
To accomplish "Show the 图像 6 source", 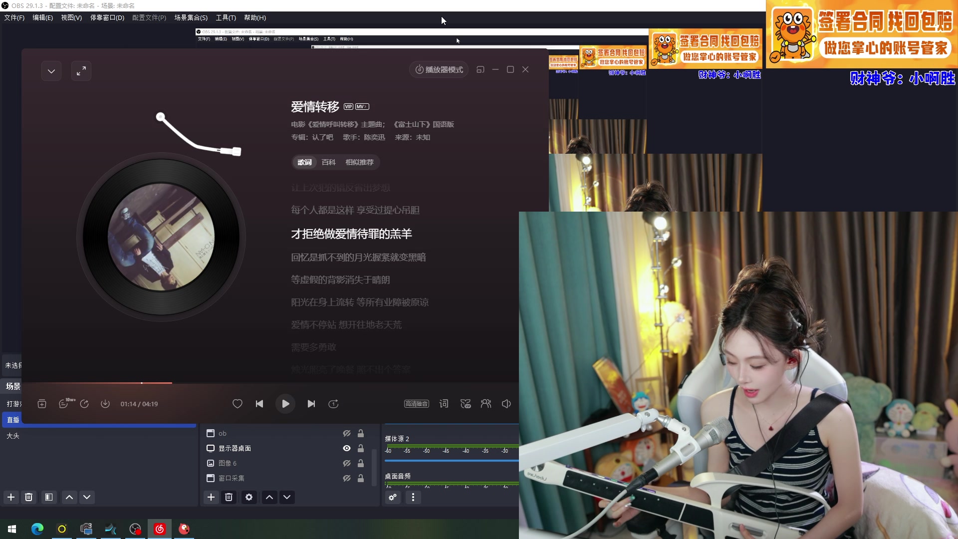I will pos(347,463).
